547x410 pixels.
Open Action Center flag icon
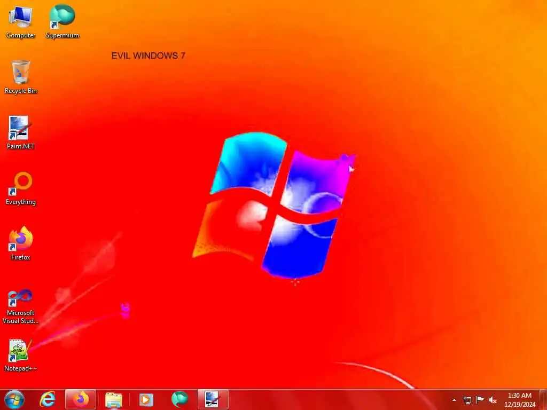480,400
